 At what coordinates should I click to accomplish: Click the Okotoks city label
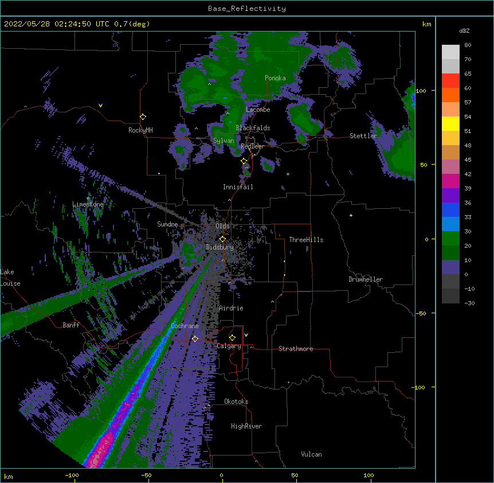pos(236,402)
